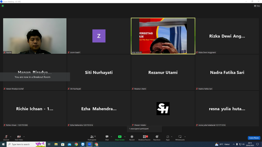Expand the arrow beside Apps
Image resolution: width=262 pixels, height=147 pixels.
[172, 137]
